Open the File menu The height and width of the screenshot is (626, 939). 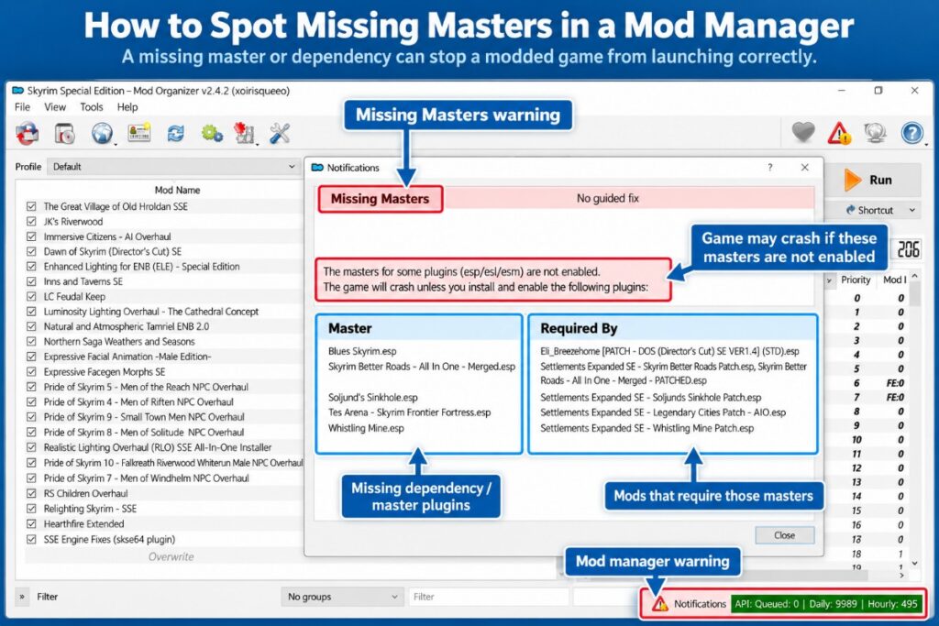coord(22,107)
